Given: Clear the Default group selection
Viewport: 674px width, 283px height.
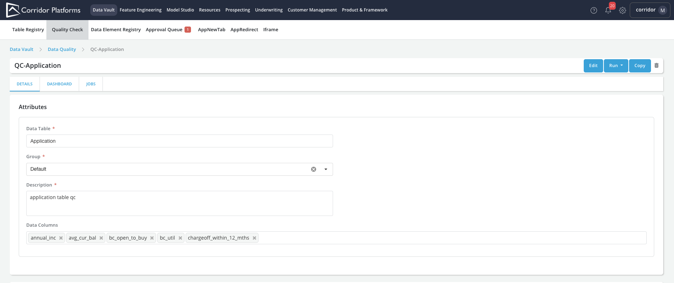Looking at the screenshot, I should pyautogui.click(x=314, y=169).
